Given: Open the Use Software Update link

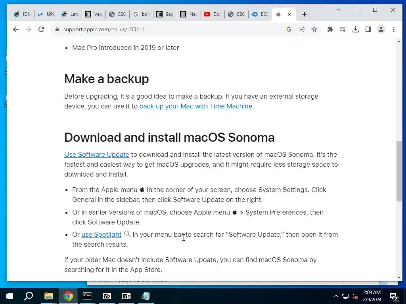Looking at the screenshot, I should 97,155.
